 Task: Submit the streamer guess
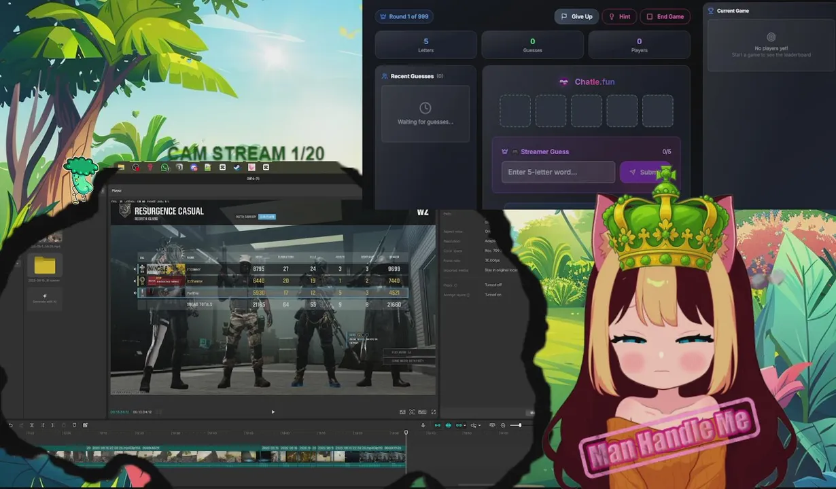pos(645,172)
